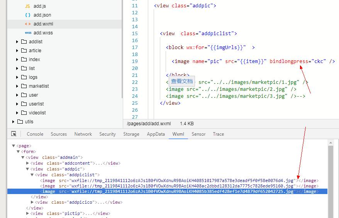339x218 pixels.
Task: Click the user folder icon
Action: (x=24, y=95)
